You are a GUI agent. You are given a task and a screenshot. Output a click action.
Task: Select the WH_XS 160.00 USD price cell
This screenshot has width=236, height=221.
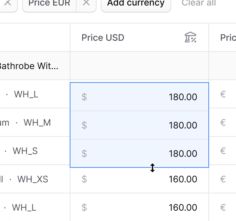coord(139,179)
